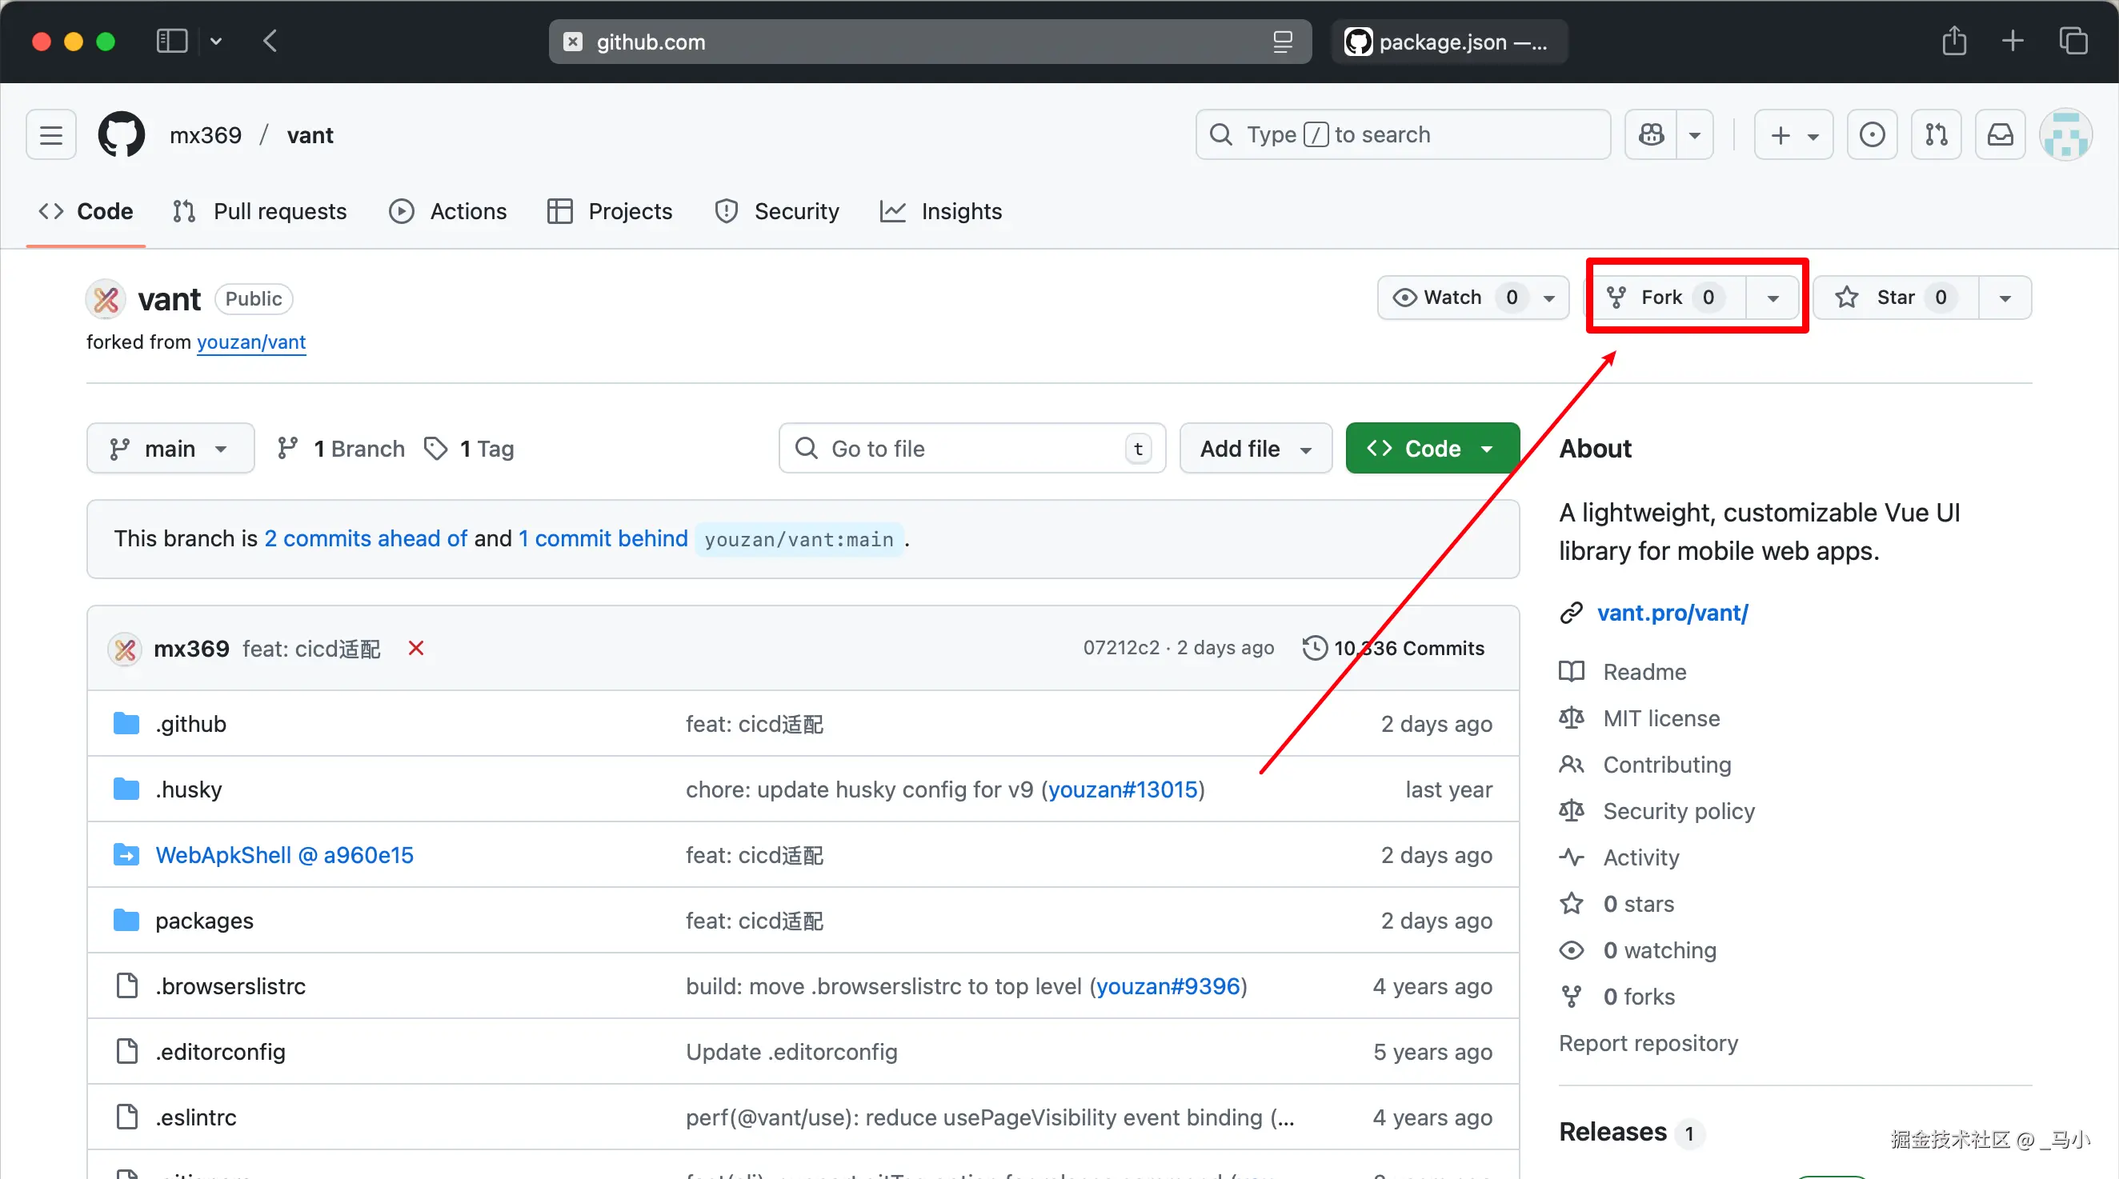Click the failed status X on the latest commit
This screenshot has width=2119, height=1179.
pos(416,649)
